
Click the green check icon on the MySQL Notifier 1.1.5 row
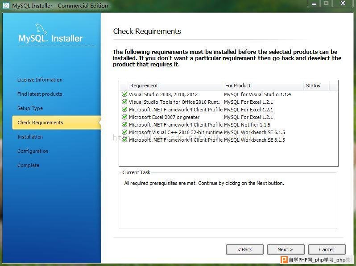coord(124,124)
